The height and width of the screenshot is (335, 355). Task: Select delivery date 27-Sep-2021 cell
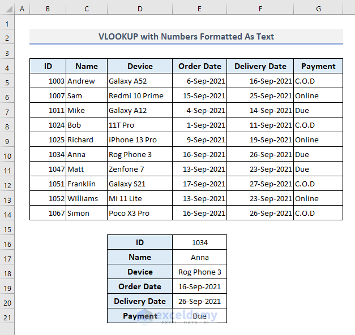point(260,184)
